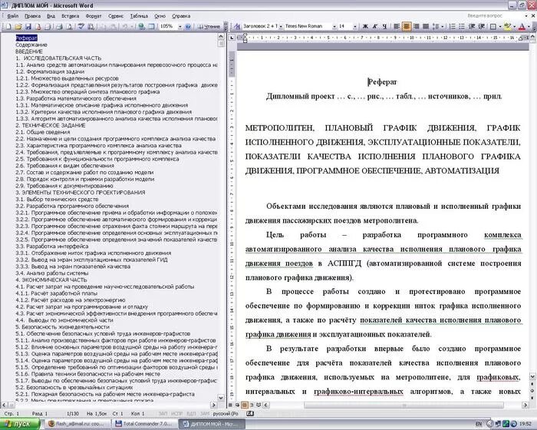This screenshot has height=430, width=537.
Task: Click the outside border button
Action: pos(493,26)
